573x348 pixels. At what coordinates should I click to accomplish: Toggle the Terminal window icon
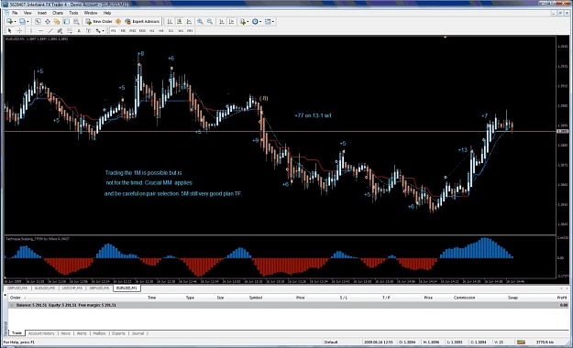(66, 22)
